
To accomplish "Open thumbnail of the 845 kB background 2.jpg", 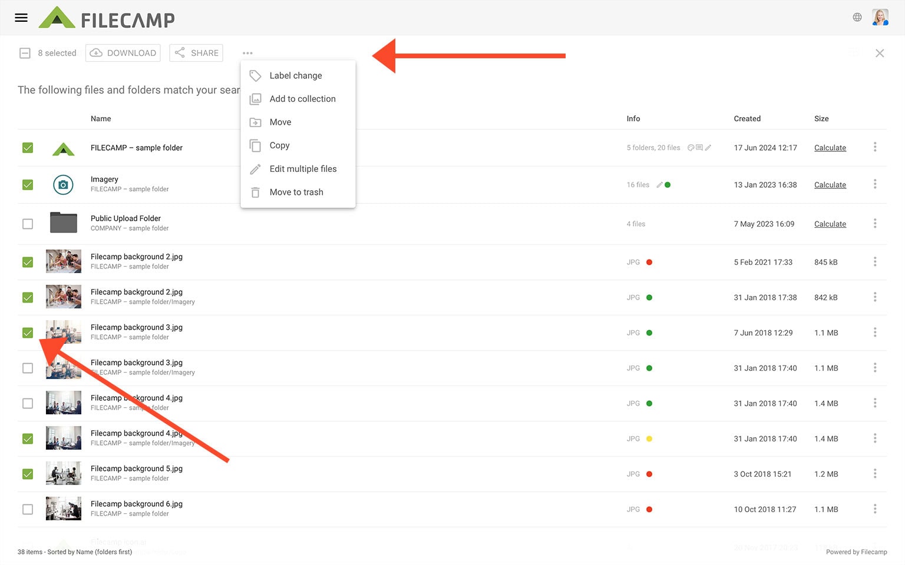I will tap(64, 261).
